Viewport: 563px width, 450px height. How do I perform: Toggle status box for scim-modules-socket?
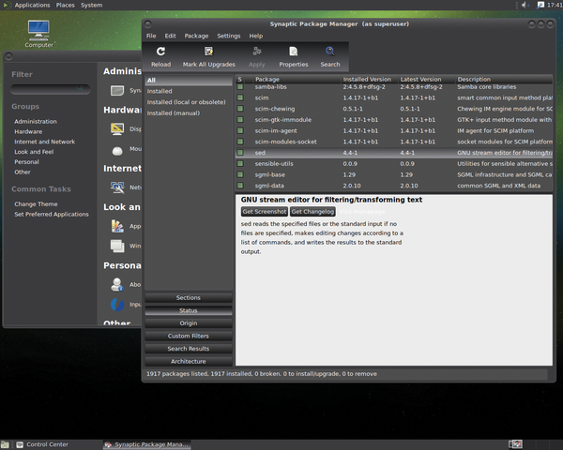[x=240, y=142]
